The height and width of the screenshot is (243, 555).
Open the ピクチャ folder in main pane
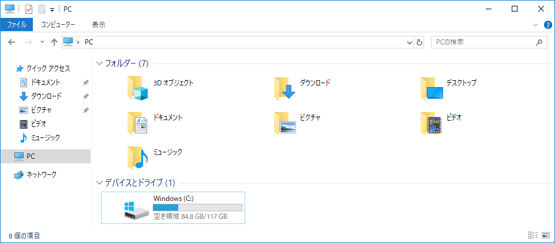coord(284,123)
